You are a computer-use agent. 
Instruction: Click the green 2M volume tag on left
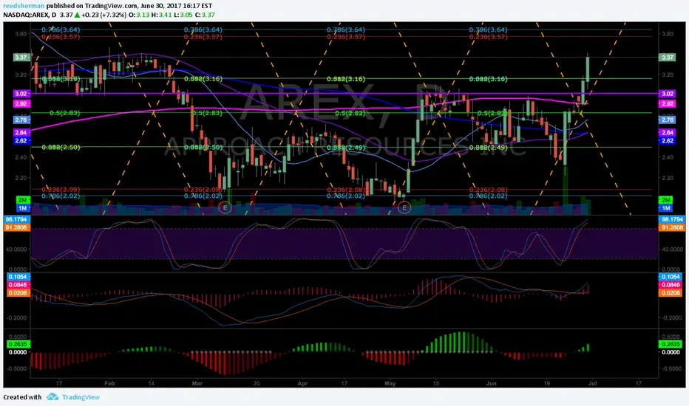[22, 200]
